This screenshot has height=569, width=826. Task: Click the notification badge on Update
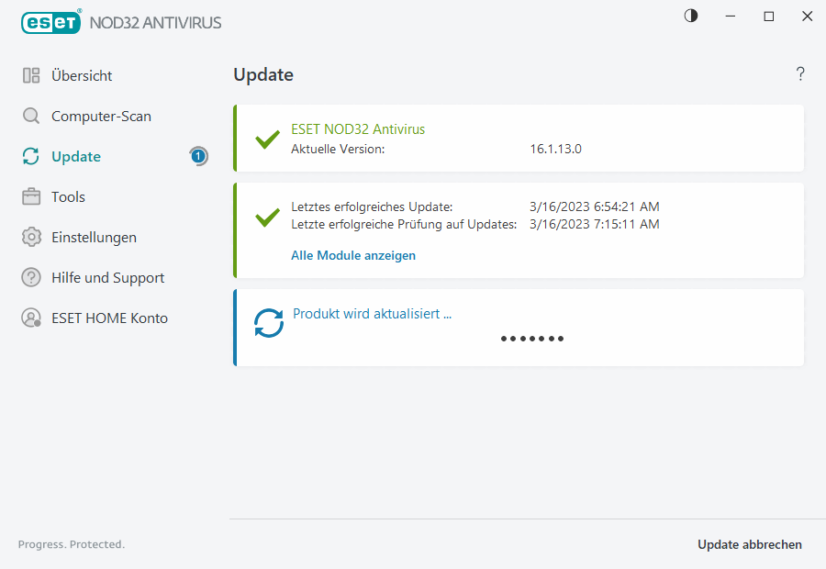coord(198,156)
